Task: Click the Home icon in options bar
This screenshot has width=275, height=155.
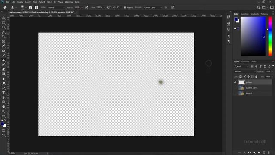Action: [x=5, y=7]
